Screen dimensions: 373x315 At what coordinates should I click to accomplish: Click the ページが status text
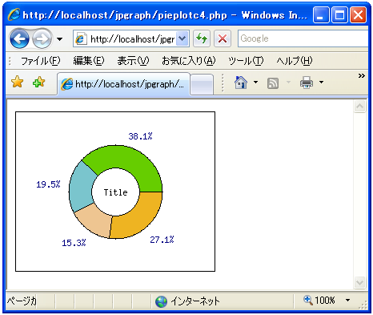(22, 301)
